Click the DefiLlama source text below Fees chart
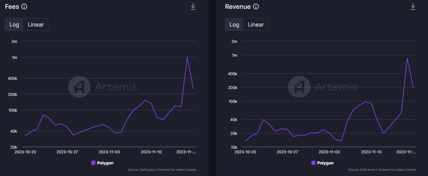Viewport: 428px width, 176px height. [x=162, y=170]
